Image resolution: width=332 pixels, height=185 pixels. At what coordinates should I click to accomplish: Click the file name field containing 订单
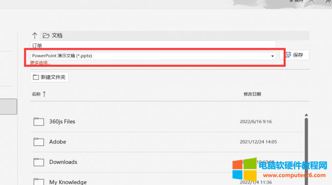pyautogui.click(x=153, y=45)
